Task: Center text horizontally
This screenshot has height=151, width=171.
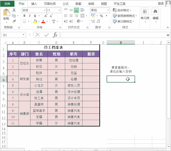Action: (x=71, y=16)
